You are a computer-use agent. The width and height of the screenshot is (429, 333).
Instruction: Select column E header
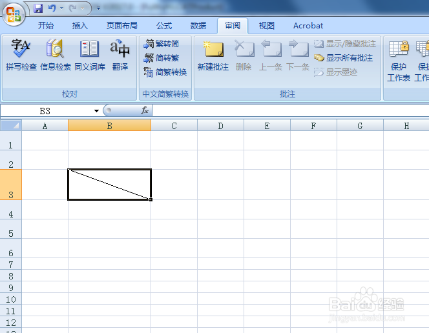coord(267,126)
